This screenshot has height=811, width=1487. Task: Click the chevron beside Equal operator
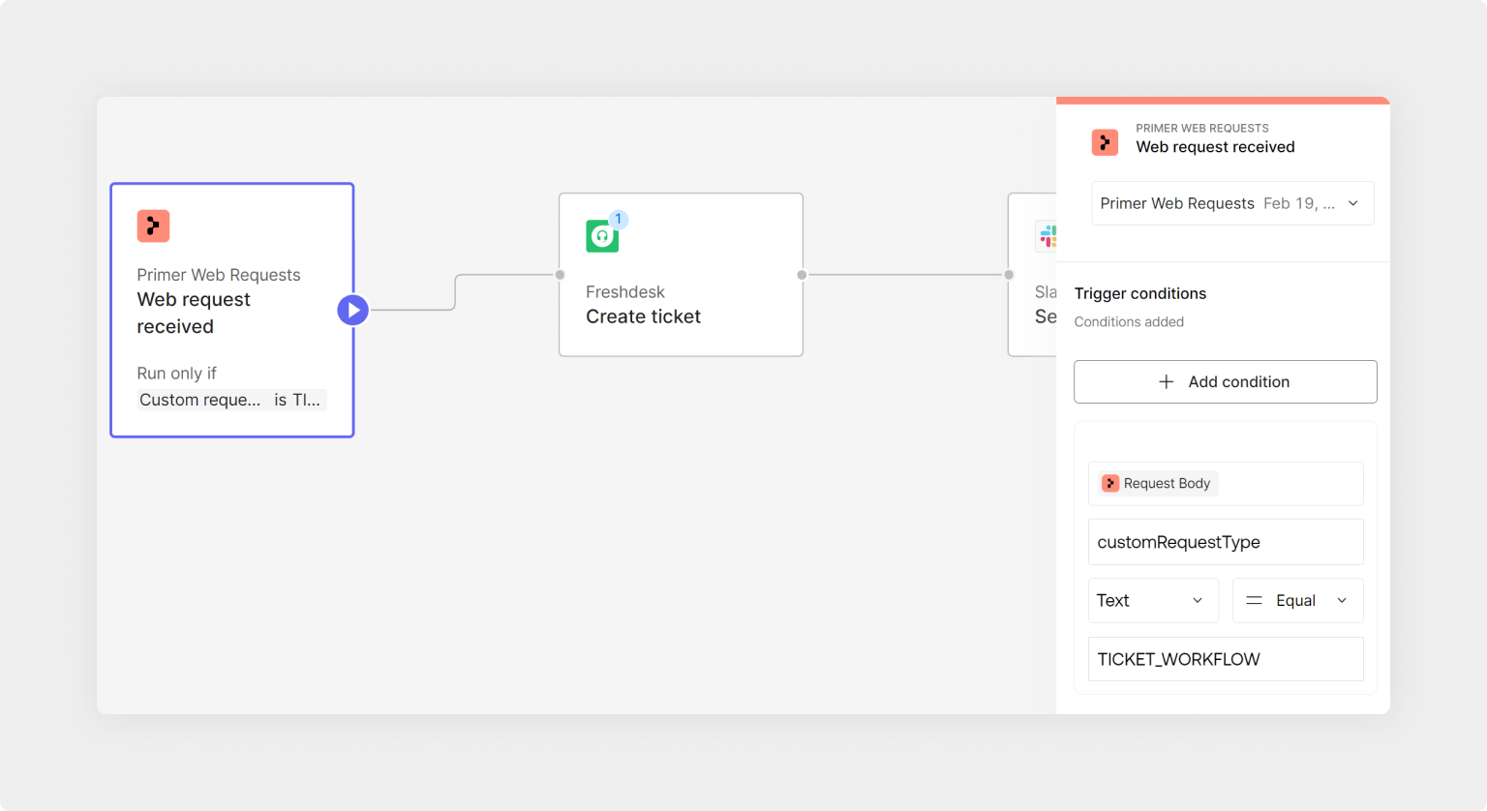click(1342, 600)
